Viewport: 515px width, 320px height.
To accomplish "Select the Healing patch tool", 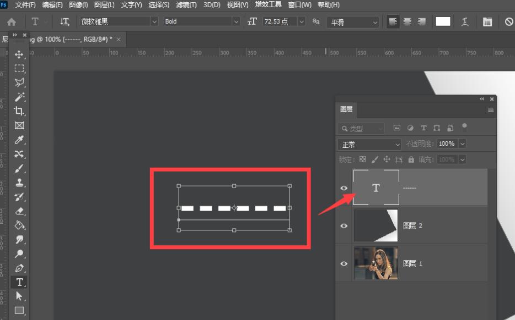I will [19, 154].
